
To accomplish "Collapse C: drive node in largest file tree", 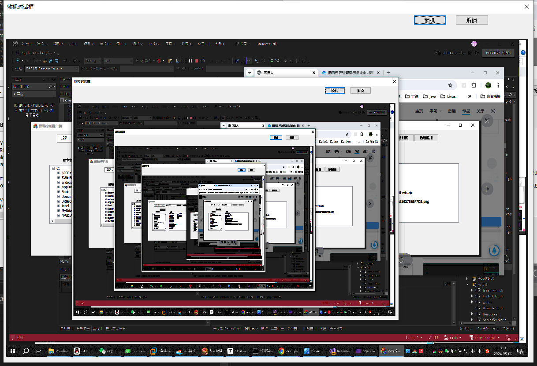I will click(53, 168).
